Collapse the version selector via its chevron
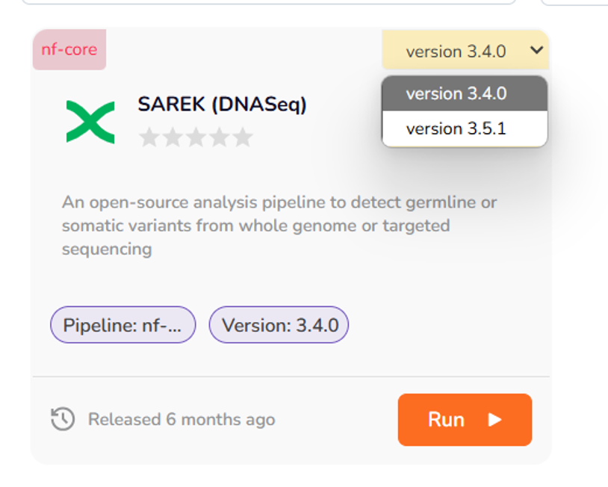Screen dimensions: 608x487 (x=536, y=51)
